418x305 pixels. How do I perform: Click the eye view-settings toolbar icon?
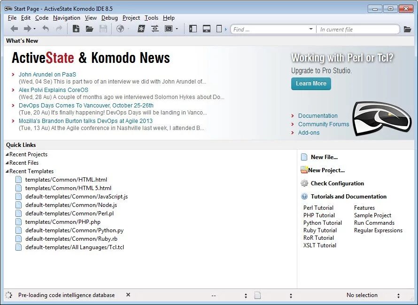click(x=155, y=29)
